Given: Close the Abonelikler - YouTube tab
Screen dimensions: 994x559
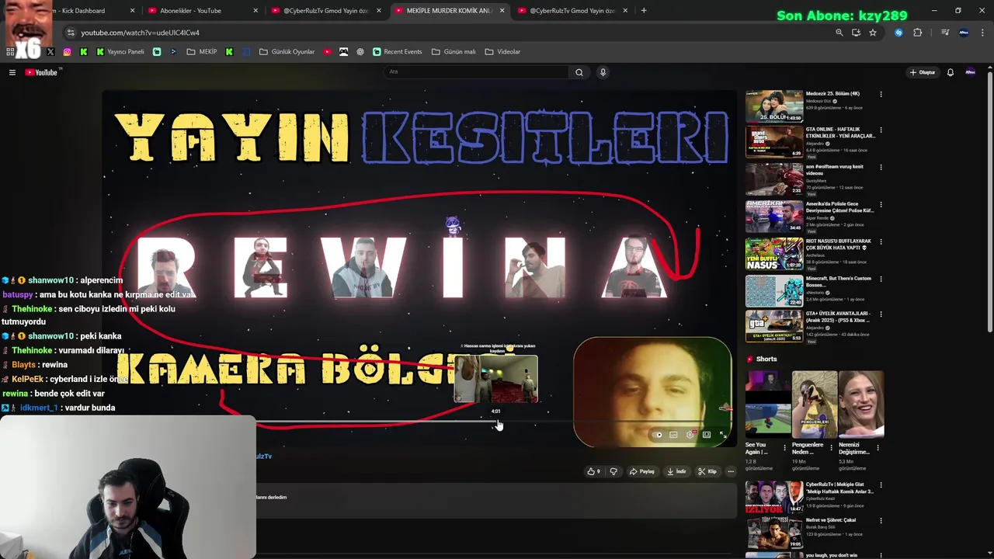Looking at the screenshot, I should click(255, 11).
